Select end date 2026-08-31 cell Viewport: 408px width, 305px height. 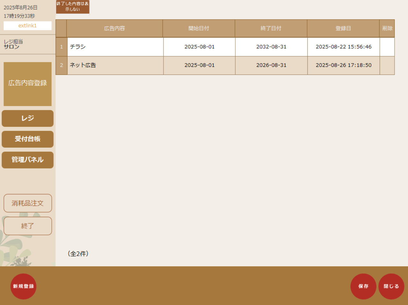pyautogui.click(x=271, y=65)
